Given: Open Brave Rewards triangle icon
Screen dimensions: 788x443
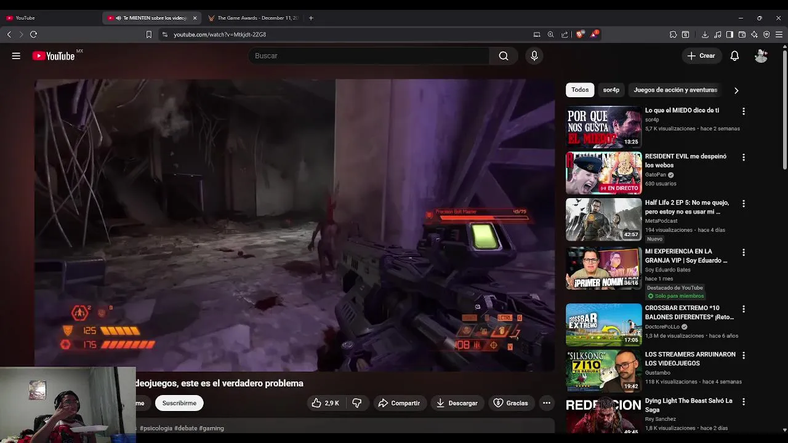Looking at the screenshot, I should tap(593, 34).
